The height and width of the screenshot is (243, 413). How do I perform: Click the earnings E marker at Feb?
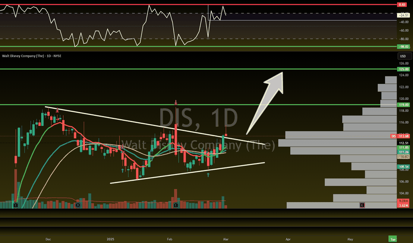tap(175, 205)
